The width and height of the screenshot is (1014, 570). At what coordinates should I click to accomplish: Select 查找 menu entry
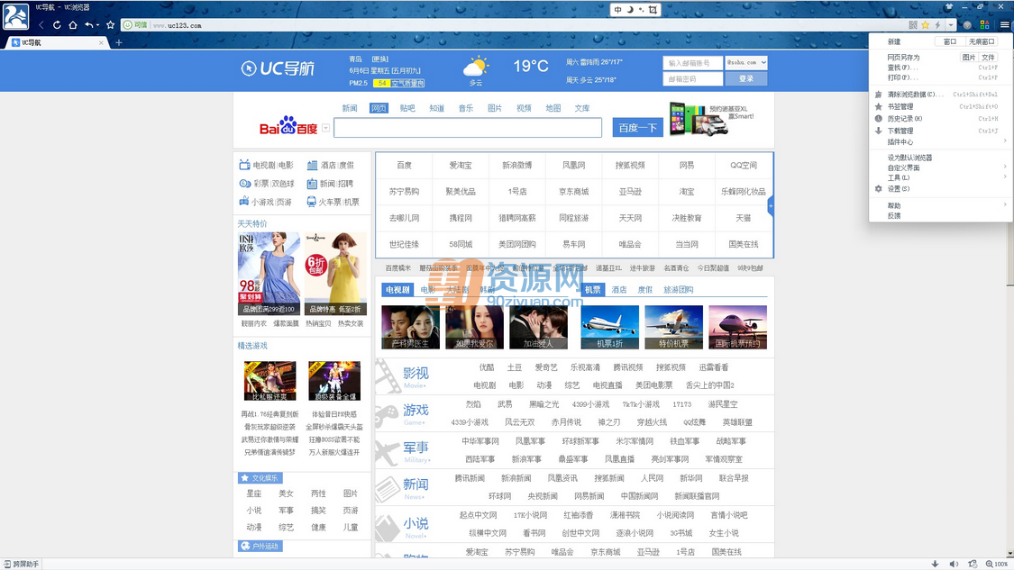[x=941, y=68]
